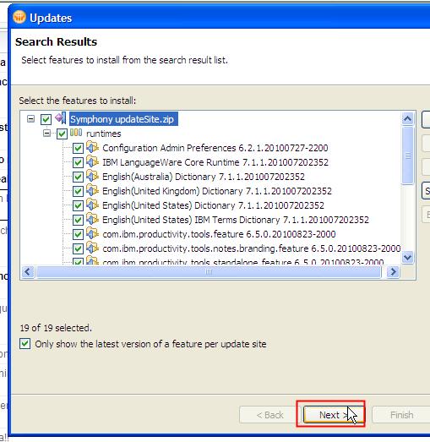Click the horizontal scrollbar right arrow
The height and width of the screenshot is (442, 430).
tap(393, 272)
